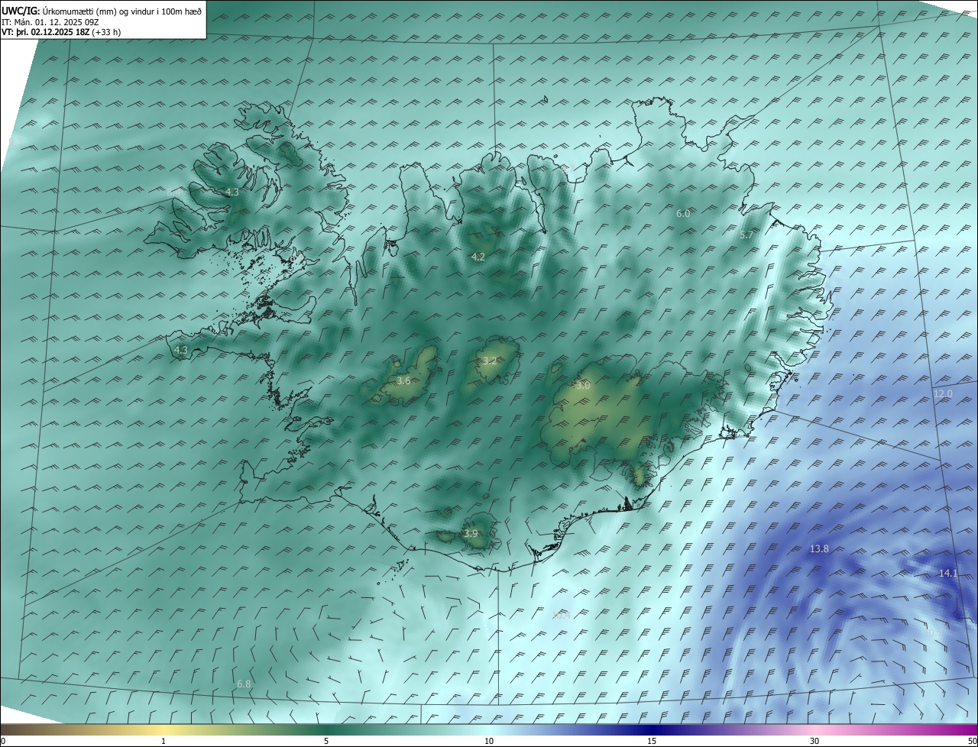Click the color scale tick labeled 30
978x747 pixels.
click(x=814, y=742)
